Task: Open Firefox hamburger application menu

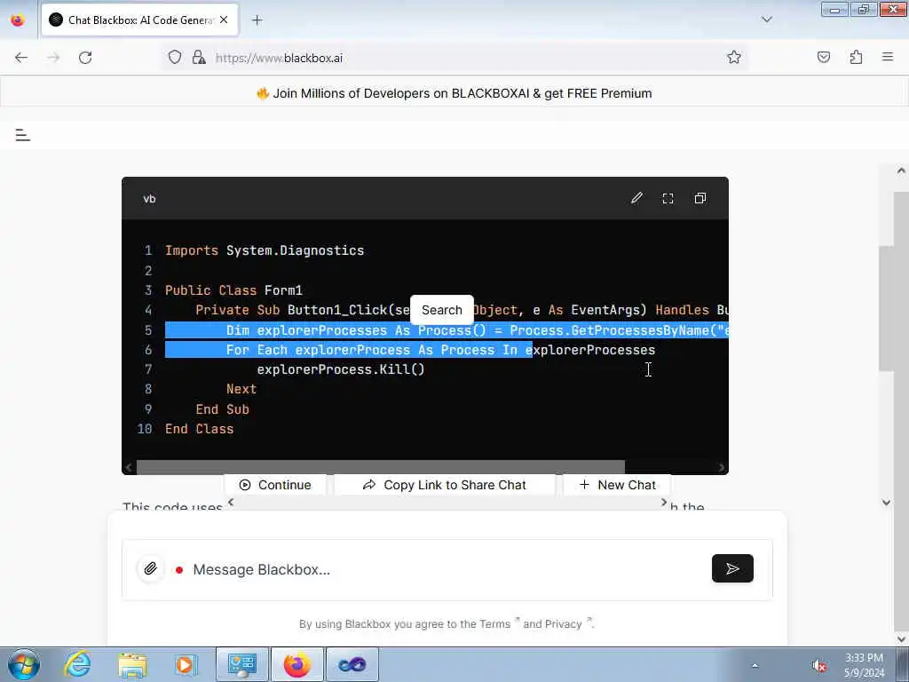Action: coord(888,57)
